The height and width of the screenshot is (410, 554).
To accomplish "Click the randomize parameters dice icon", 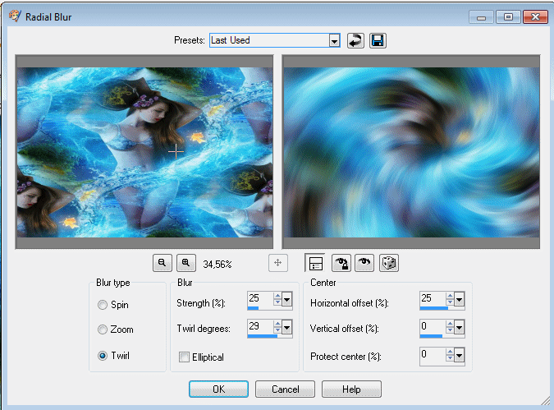I will point(389,263).
